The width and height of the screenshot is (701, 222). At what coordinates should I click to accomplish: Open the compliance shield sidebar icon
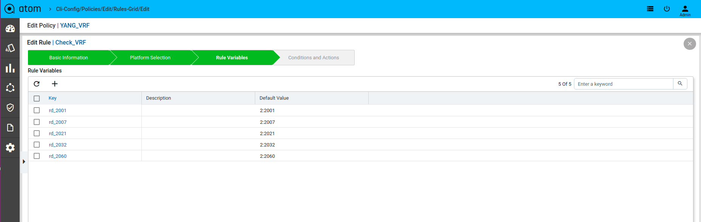10,108
